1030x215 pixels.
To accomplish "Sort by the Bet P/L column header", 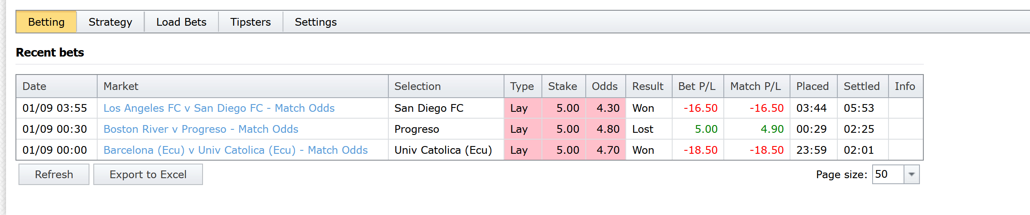I will (x=697, y=87).
